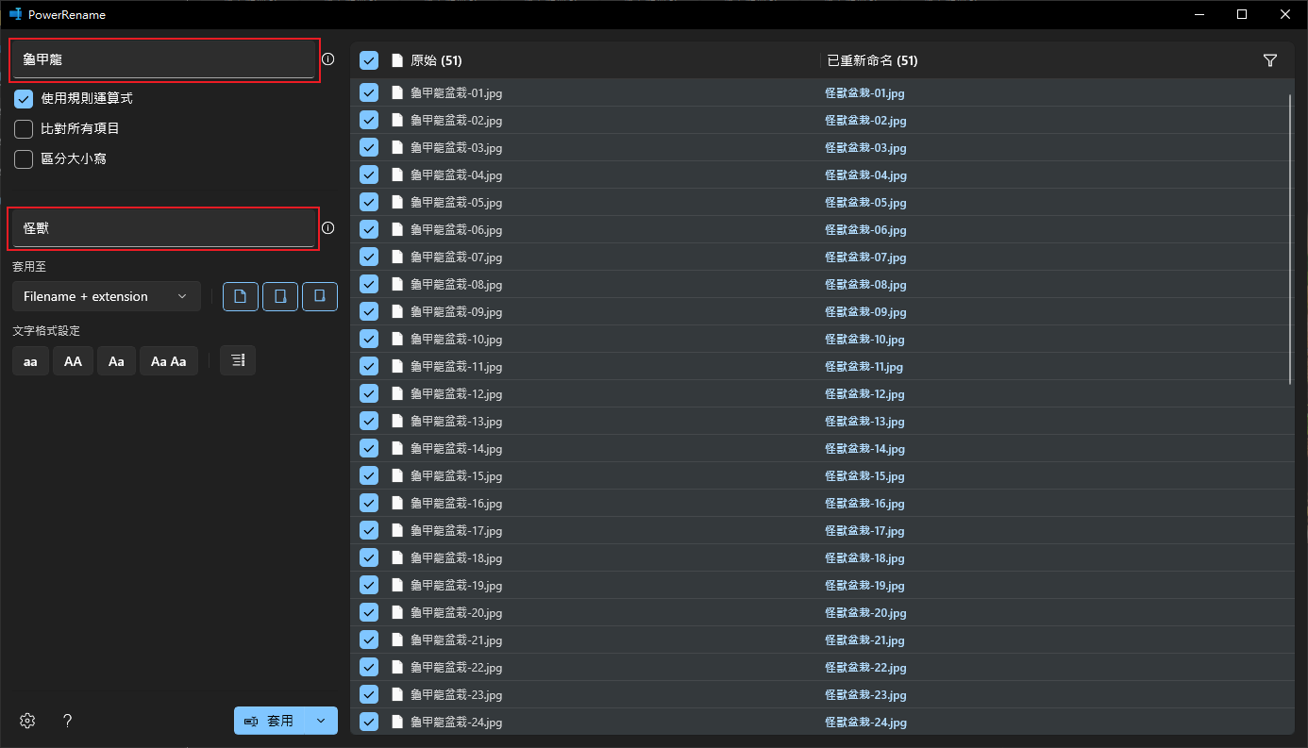The image size is (1308, 748).
Task: Uncheck the 使用規則運算式 checkbox
Action: [x=24, y=99]
